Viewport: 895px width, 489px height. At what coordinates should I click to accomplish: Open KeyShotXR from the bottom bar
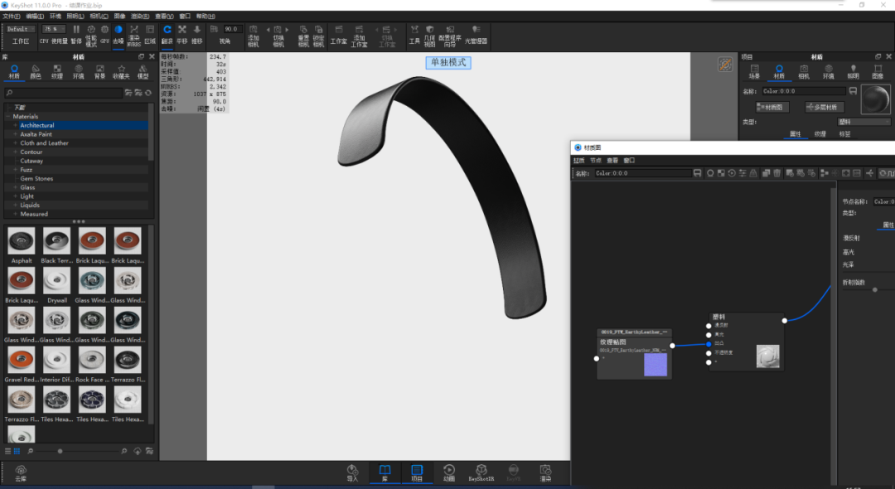[481, 473]
